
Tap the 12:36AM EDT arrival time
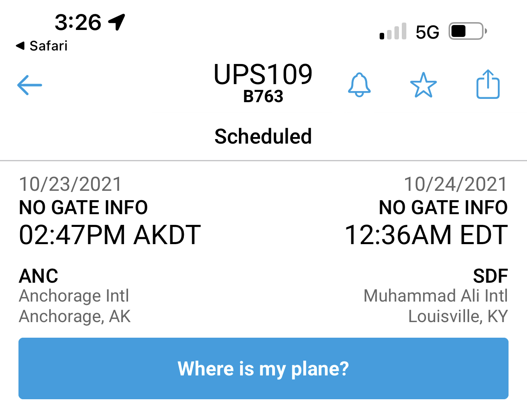[426, 235]
